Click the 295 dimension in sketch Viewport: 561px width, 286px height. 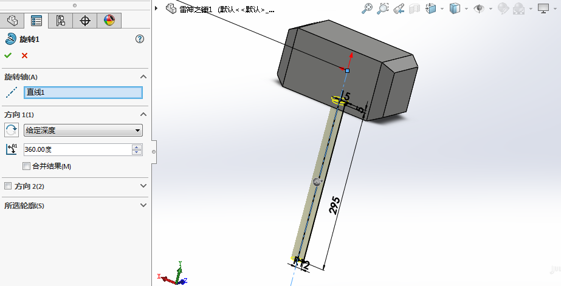334,205
